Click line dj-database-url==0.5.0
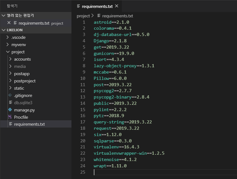The height and width of the screenshot is (179, 237). [x=121, y=34]
